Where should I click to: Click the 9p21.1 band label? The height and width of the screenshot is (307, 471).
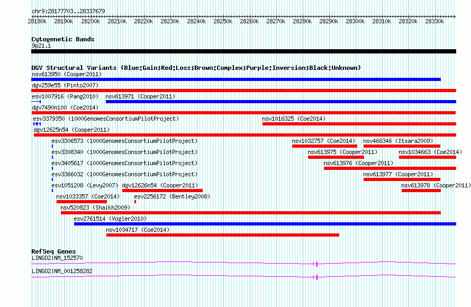click(41, 46)
